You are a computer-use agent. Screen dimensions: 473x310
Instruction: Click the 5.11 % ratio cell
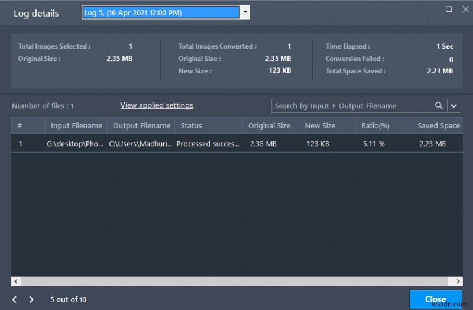374,144
